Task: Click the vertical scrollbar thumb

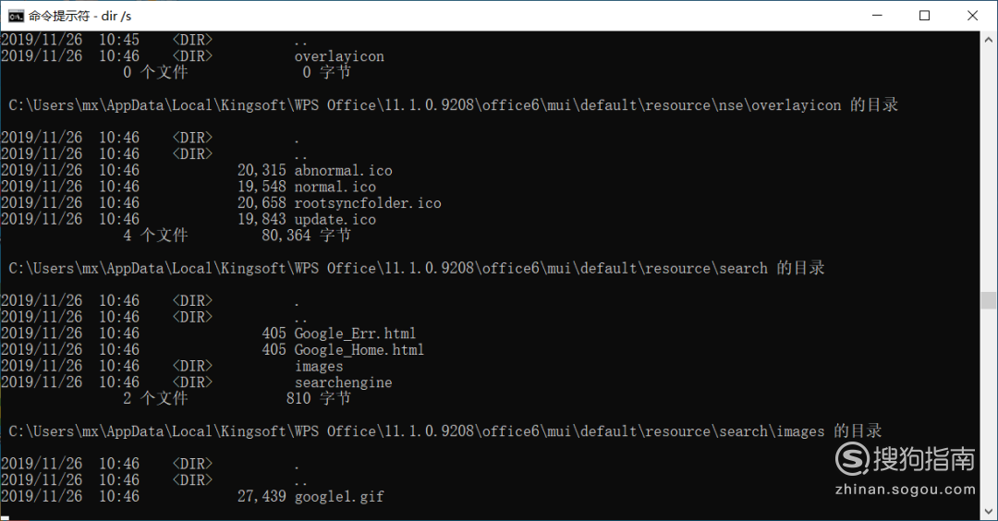Action: click(x=989, y=300)
